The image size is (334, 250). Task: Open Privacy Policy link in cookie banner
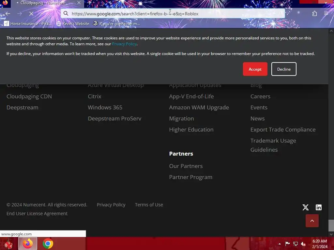(124, 44)
